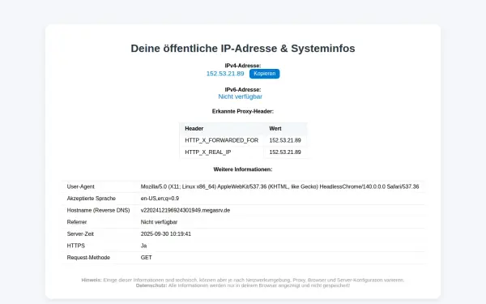Click the 'Referrer' row label
Image resolution: width=486 pixels, height=304 pixels.
click(77, 222)
